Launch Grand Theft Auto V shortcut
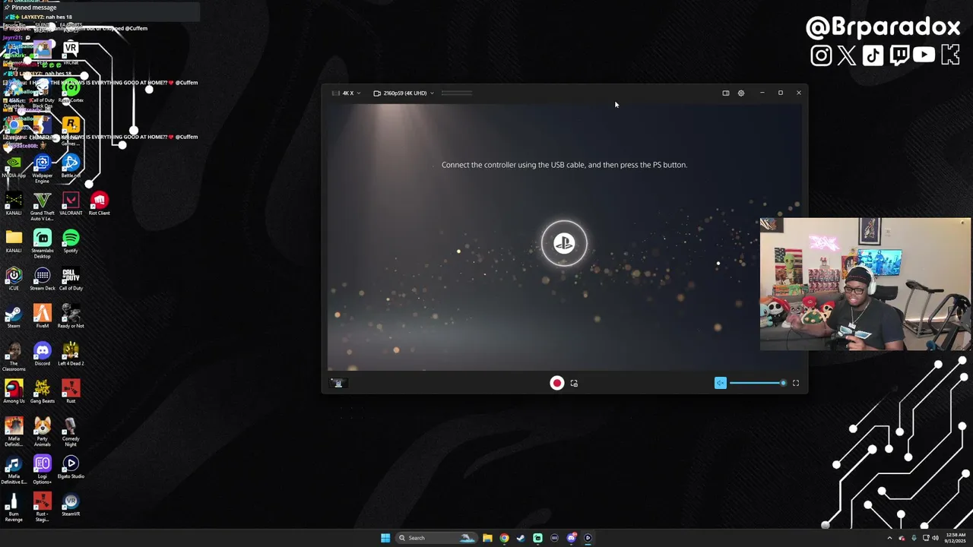Viewport: 973px width, 547px height. point(43,207)
